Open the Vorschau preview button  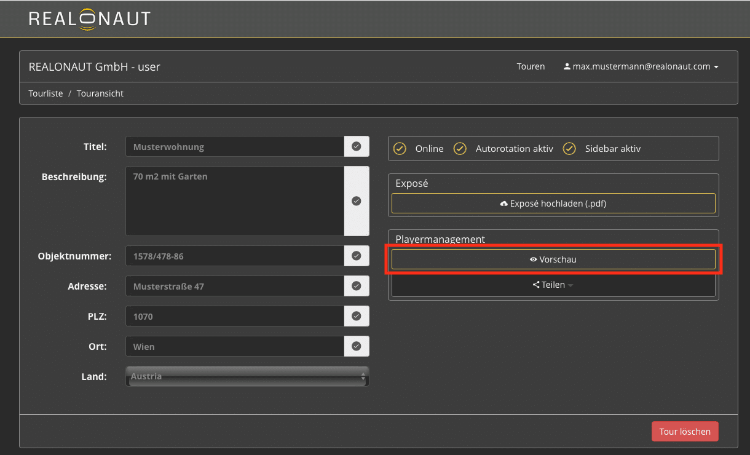tap(553, 259)
